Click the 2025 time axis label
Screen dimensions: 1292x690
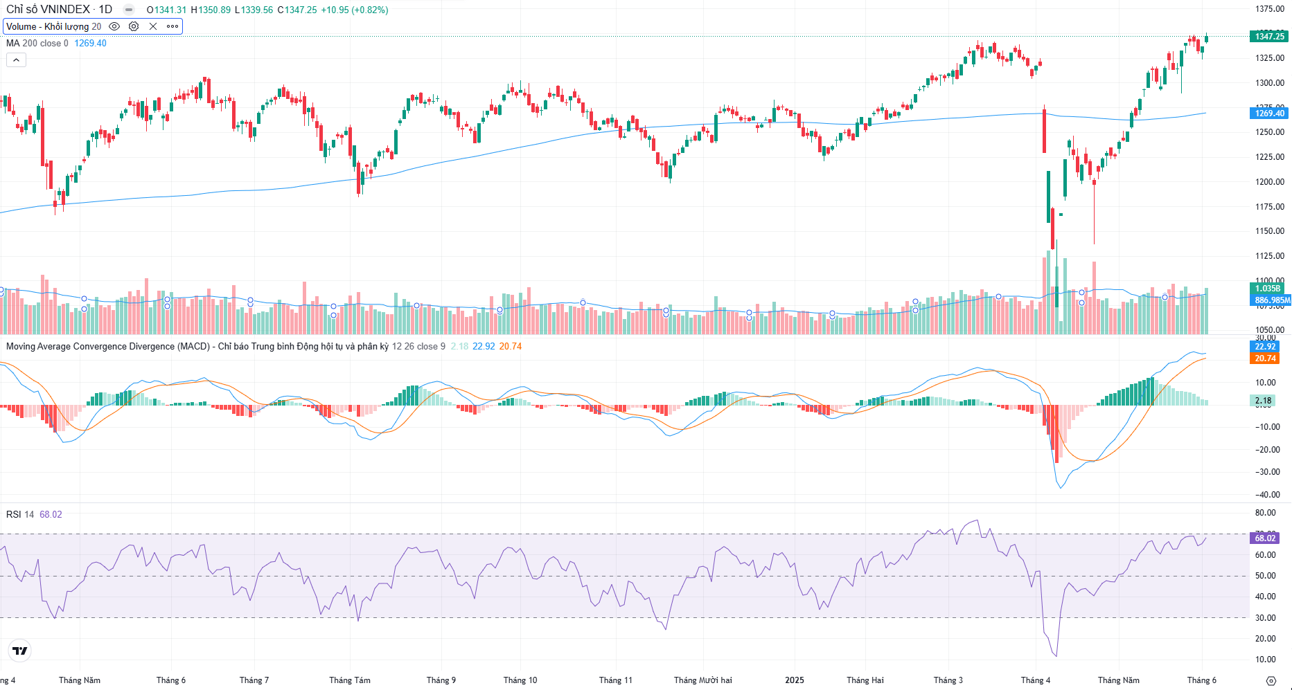pyautogui.click(x=795, y=680)
